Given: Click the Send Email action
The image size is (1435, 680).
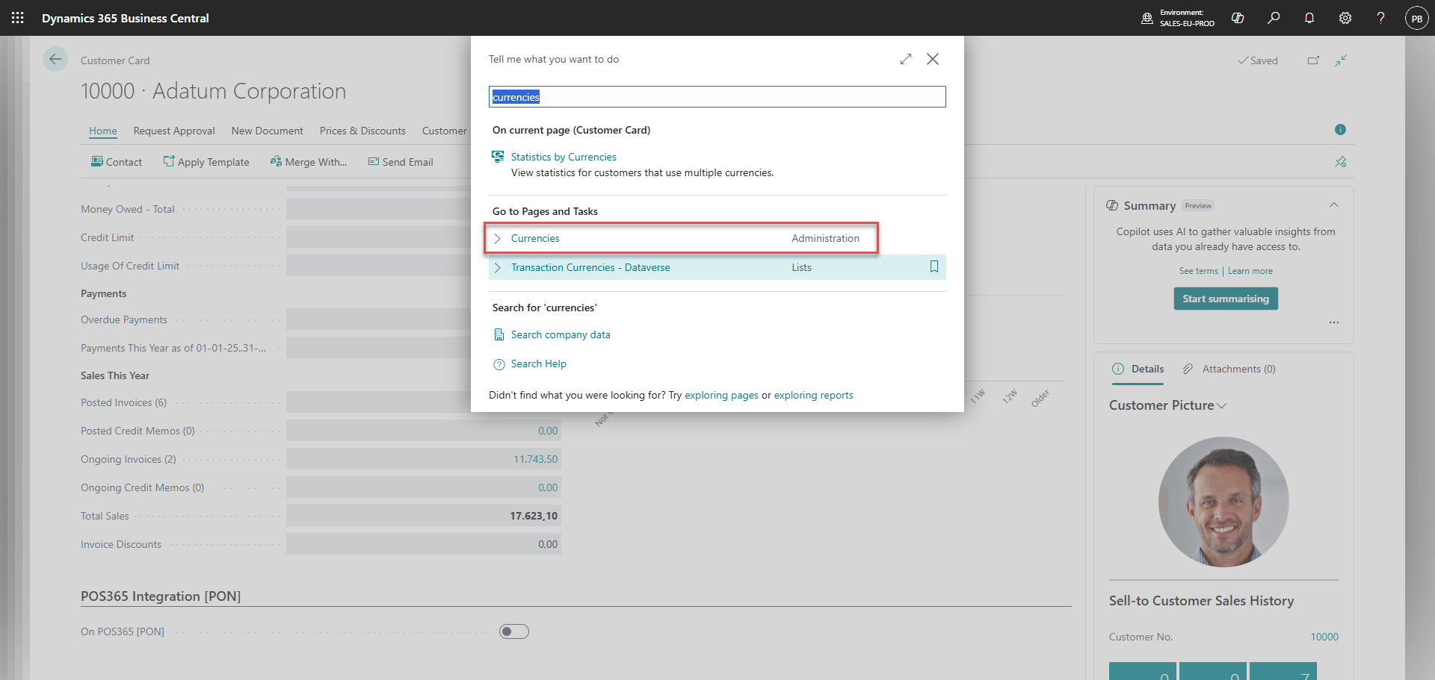Looking at the screenshot, I should [401, 162].
